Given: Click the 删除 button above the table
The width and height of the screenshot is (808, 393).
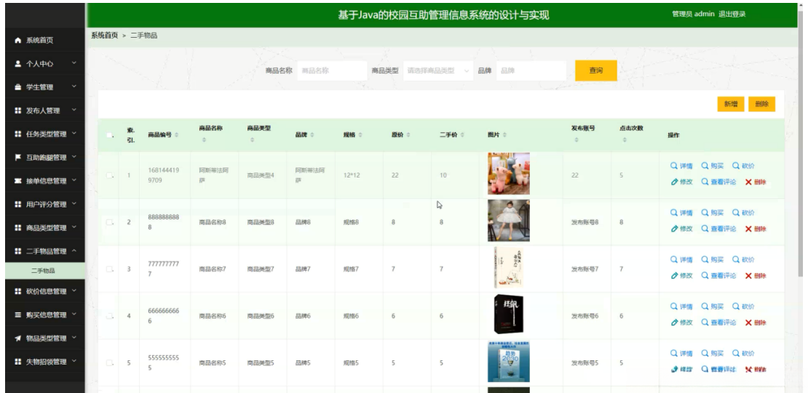Looking at the screenshot, I should click(x=761, y=104).
